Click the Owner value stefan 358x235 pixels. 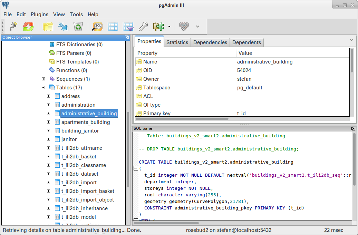244,79
